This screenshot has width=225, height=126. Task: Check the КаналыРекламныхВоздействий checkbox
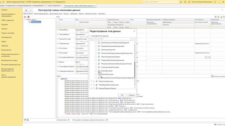(x=96, y=46)
